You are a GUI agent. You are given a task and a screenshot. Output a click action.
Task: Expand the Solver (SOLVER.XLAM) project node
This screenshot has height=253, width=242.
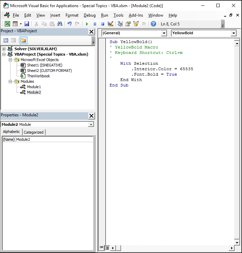pyautogui.click(x=4, y=49)
